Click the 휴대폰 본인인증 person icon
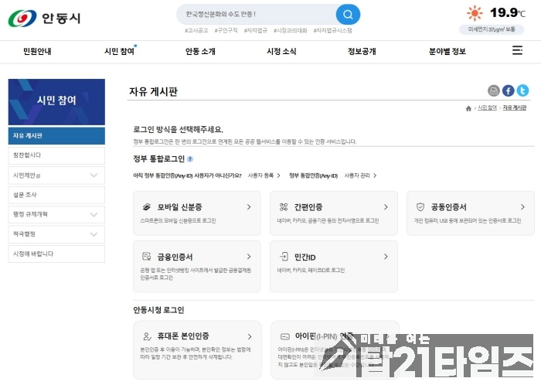Screen dimensions: 541x385 tap(147, 336)
